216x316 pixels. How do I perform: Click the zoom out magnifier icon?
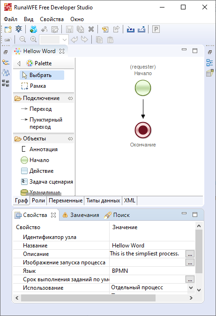click(22, 39)
